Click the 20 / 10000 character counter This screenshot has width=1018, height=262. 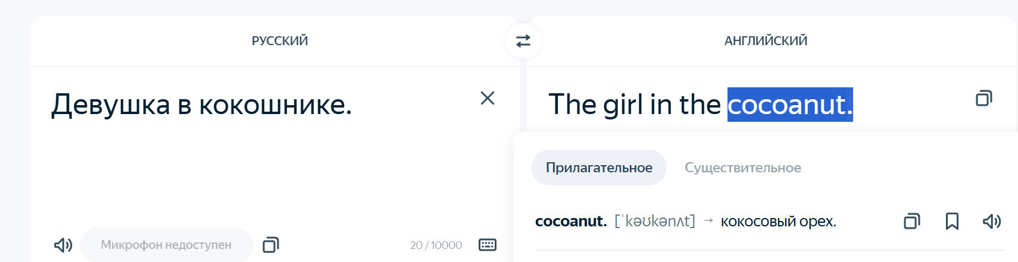[436, 245]
